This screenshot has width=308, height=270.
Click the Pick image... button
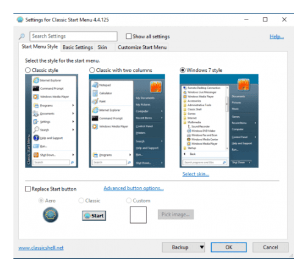point(176,215)
